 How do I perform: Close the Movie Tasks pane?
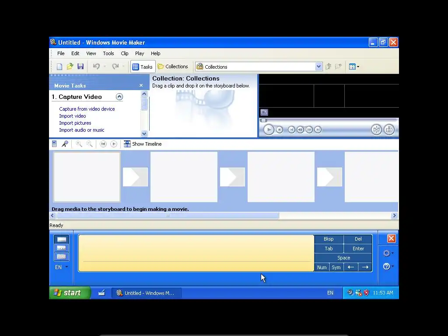click(x=141, y=85)
